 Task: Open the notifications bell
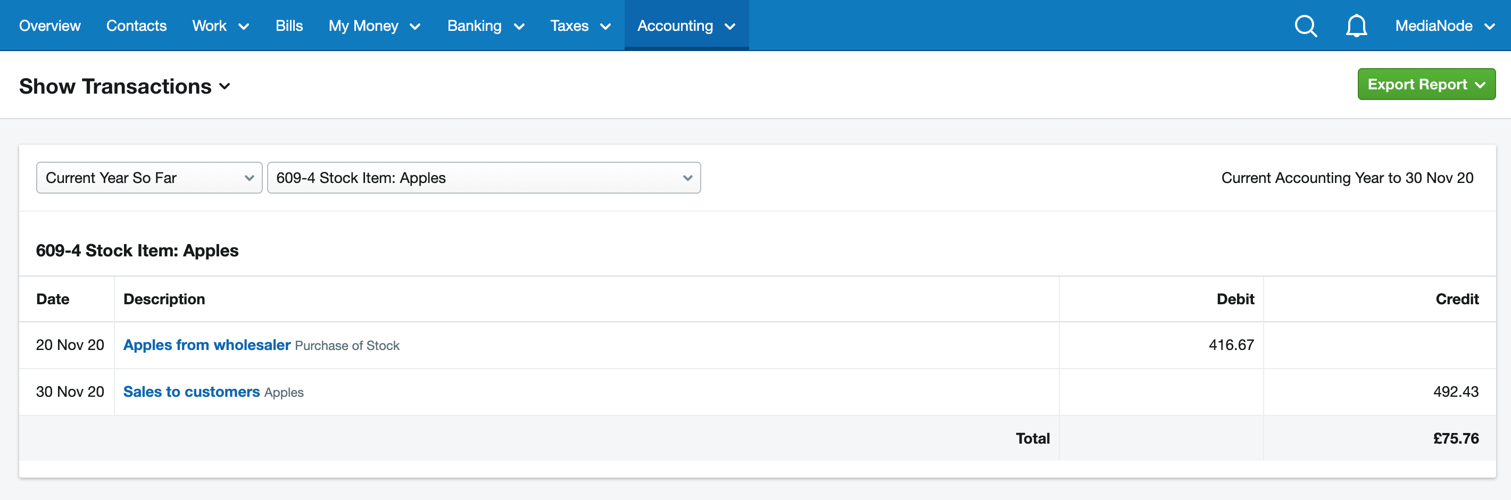click(x=1356, y=26)
